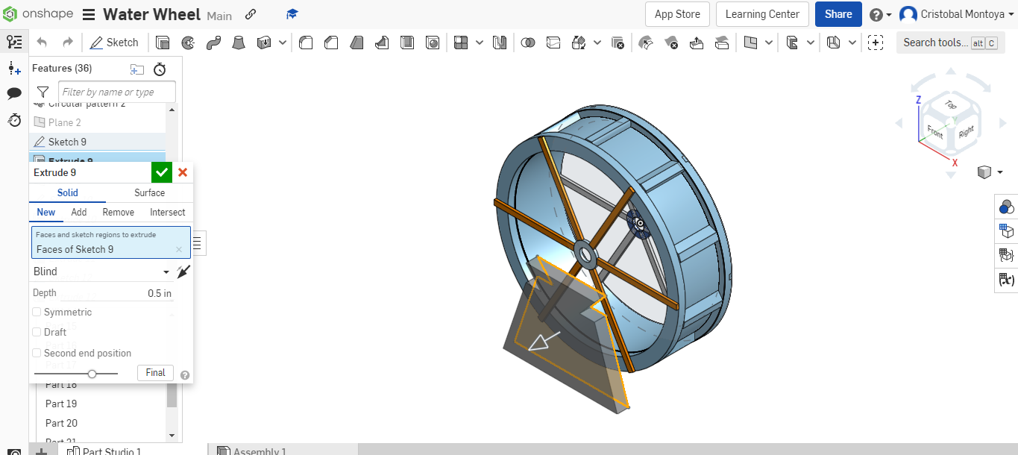
Task: Open the Comments panel icon
Action: point(13,94)
